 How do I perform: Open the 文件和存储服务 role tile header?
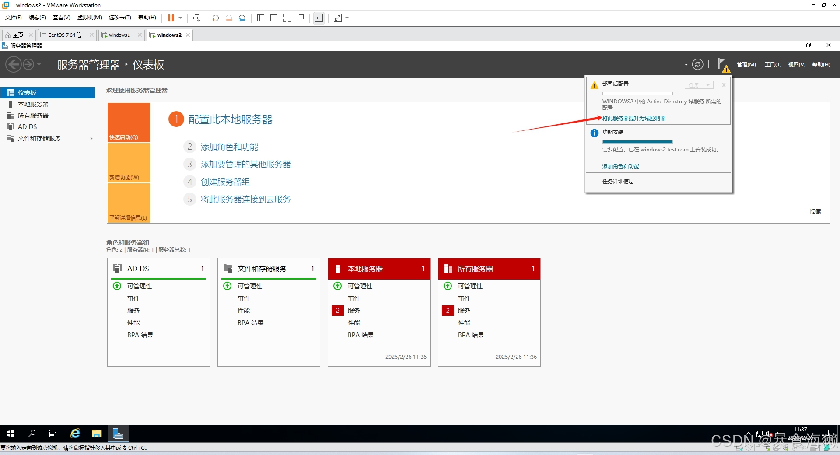point(269,269)
